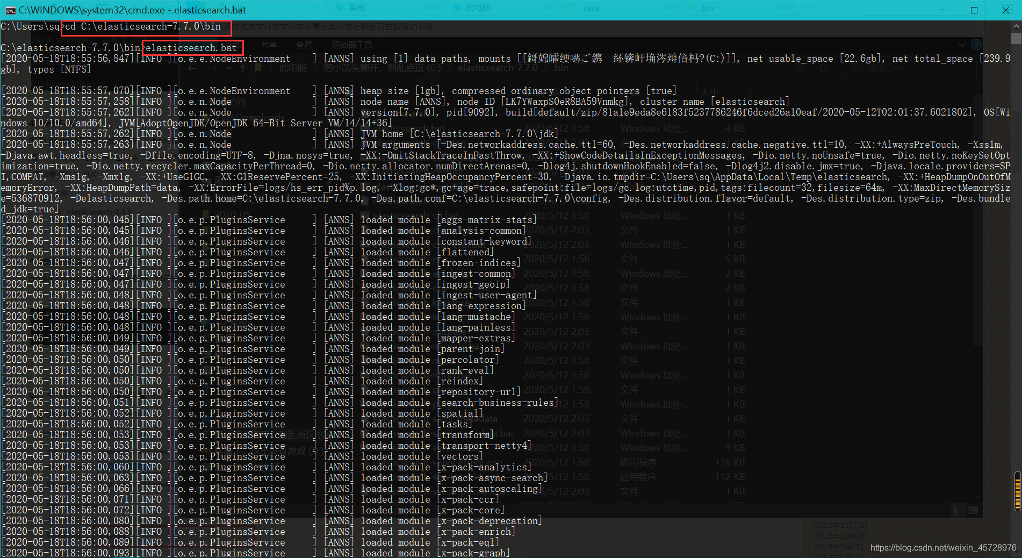1022x558 pixels.
Task: Click the 'cd C:\elasticsearch-7.7.0\bin' command text
Action: (x=143, y=26)
